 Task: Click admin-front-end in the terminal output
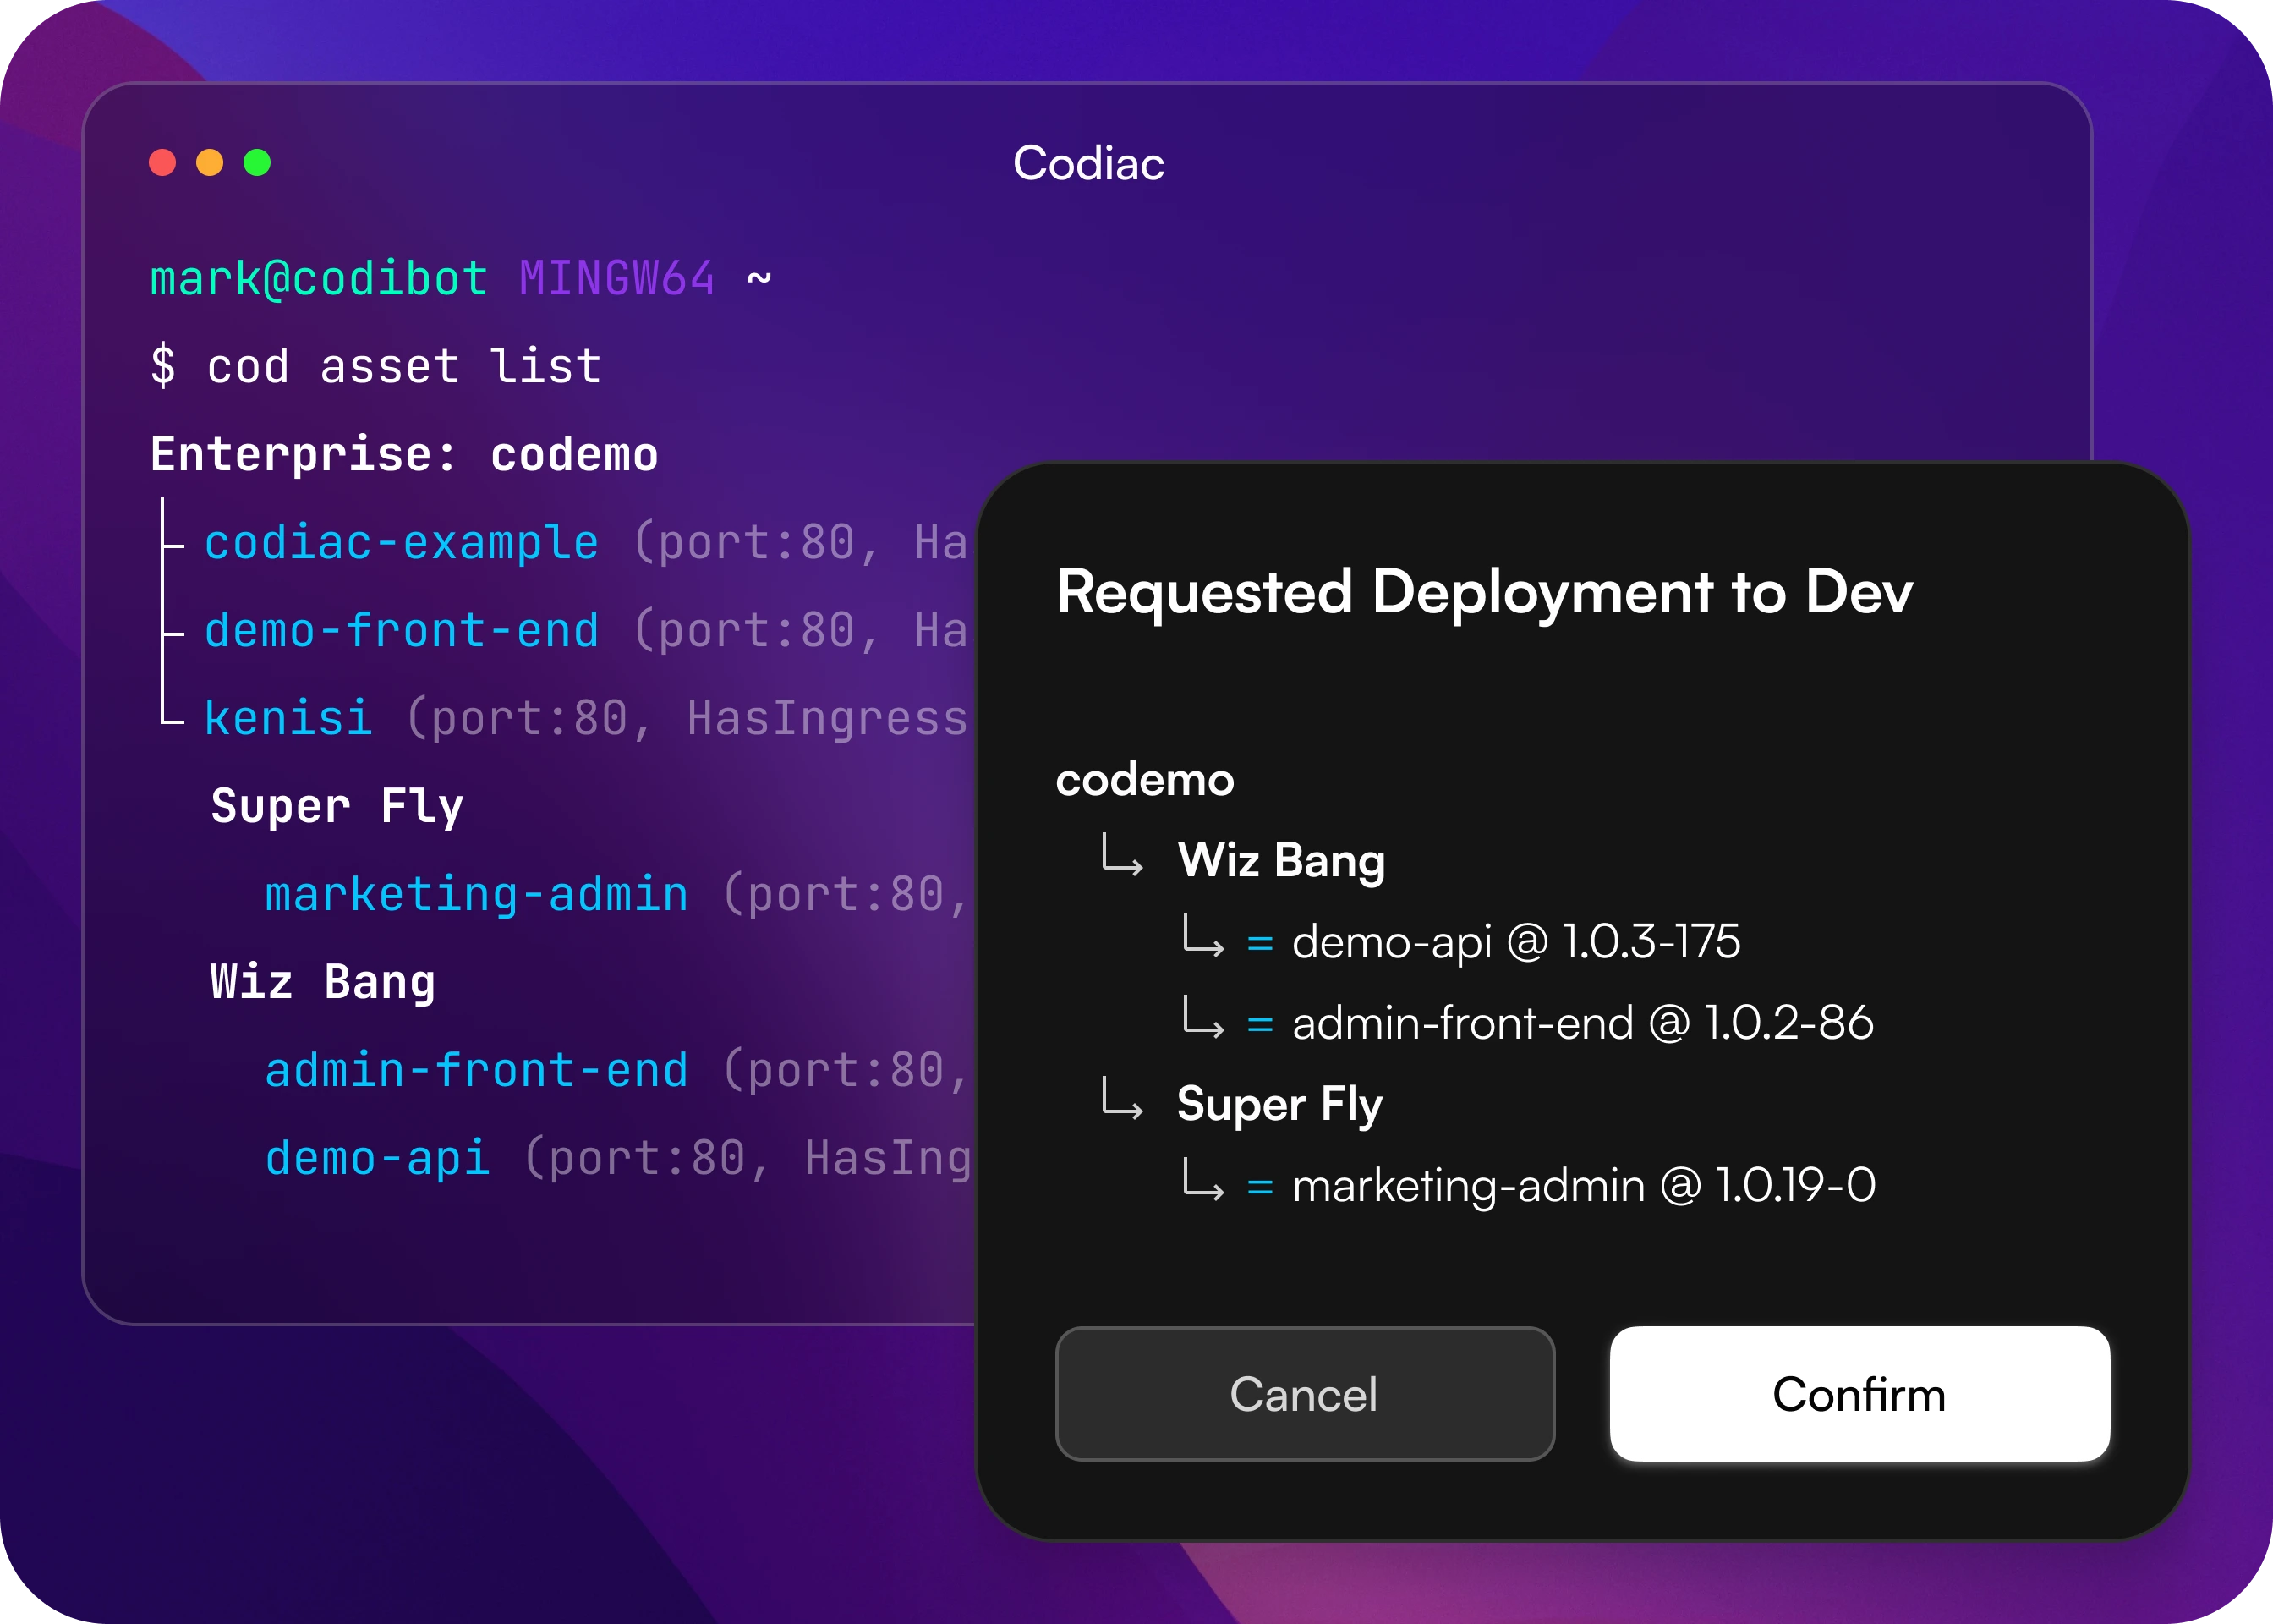point(476,1070)
